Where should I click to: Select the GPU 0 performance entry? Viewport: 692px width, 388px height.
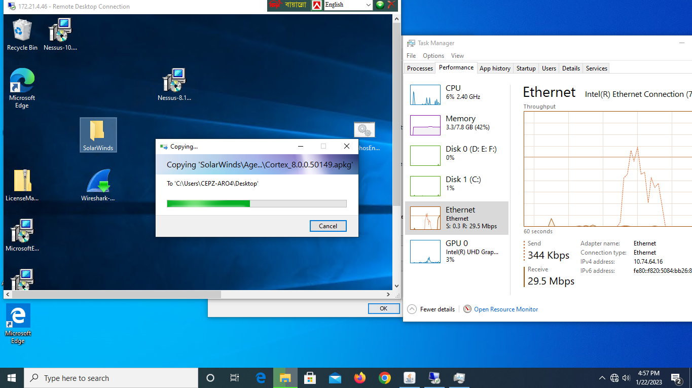(456, 251)
